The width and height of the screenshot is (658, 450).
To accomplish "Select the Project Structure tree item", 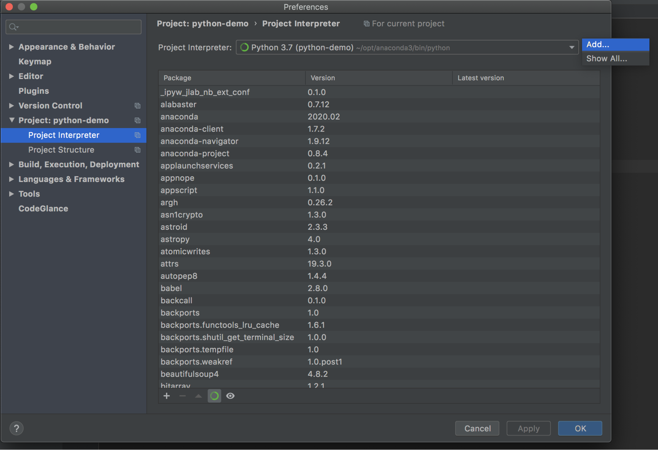I will 61,149.
